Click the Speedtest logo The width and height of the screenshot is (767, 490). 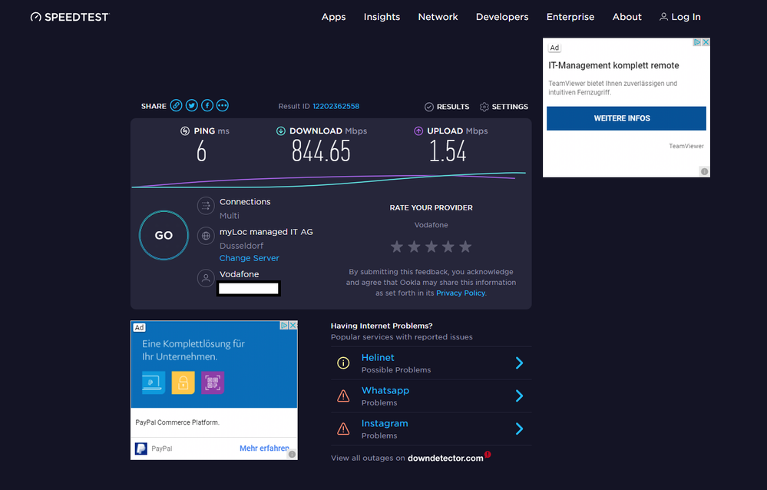(x=70, y=17)
